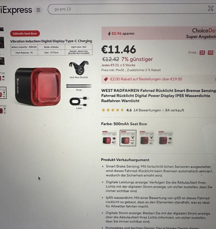The image size is (216, 229).
Task: Click the image search camera icon
Action: pyautogui.click(x=211, y=9)
